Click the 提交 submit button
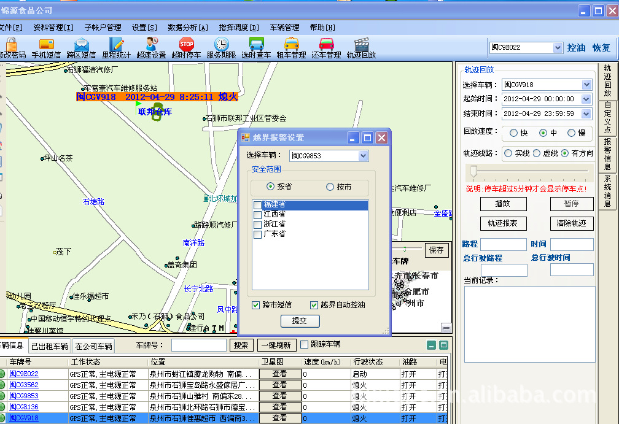619x424 pixels. click(x=300, y=321)
